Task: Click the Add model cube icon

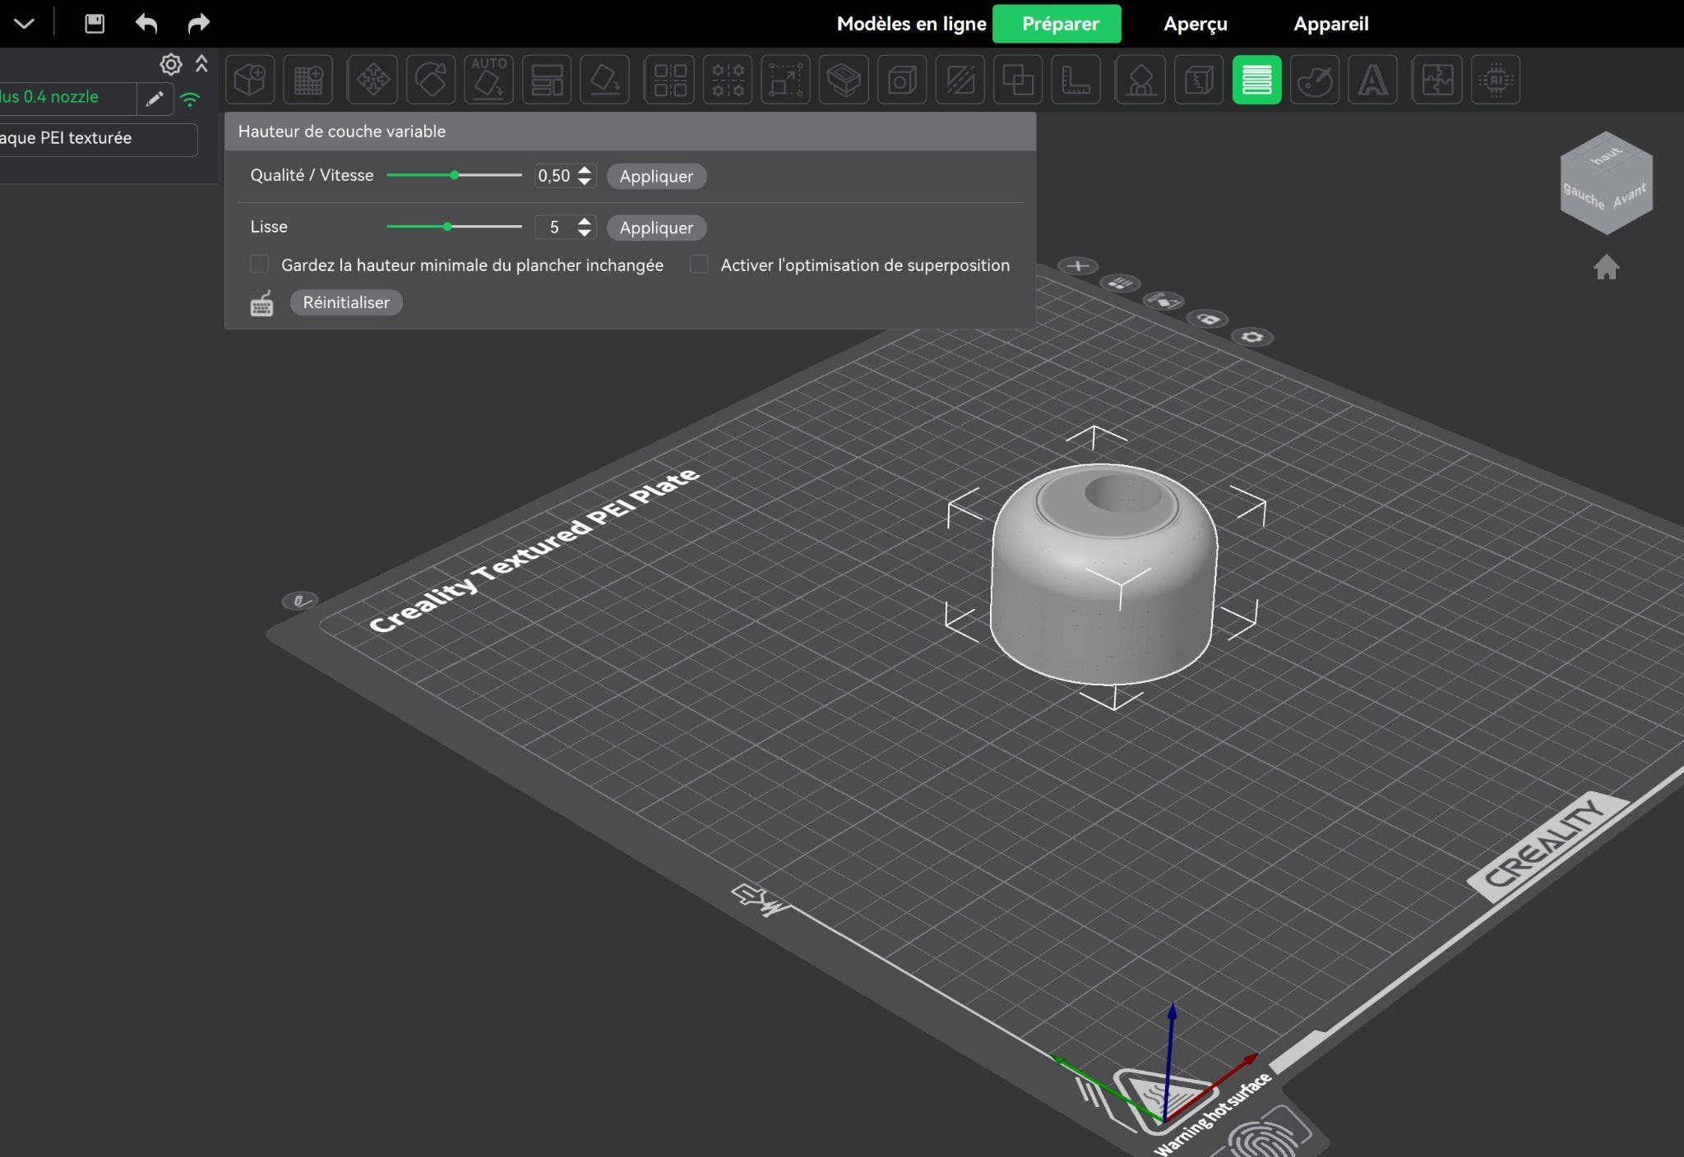Action: click(249, 80)
